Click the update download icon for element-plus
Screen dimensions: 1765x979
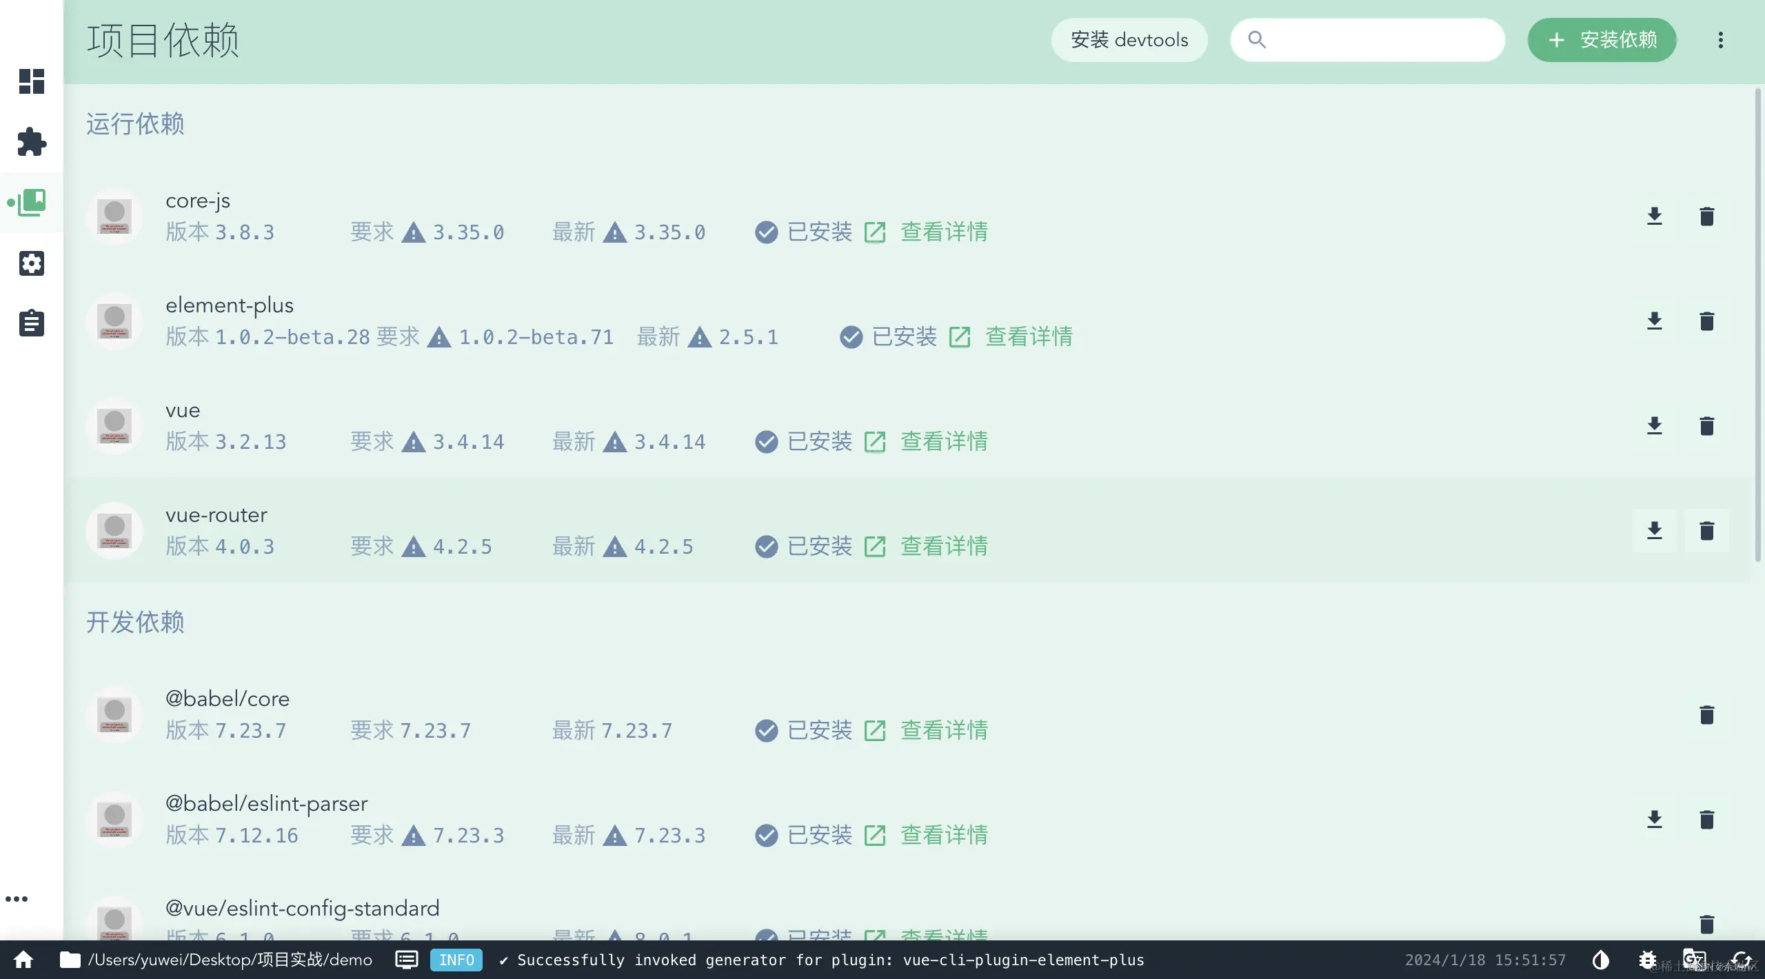tap(1654, 321)
